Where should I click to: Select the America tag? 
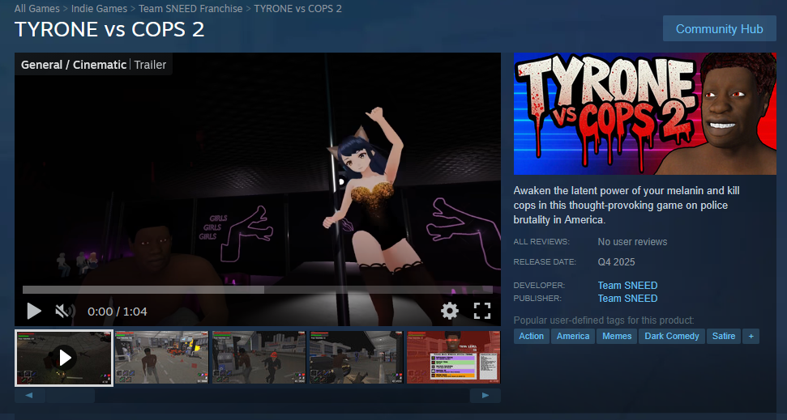573,337
